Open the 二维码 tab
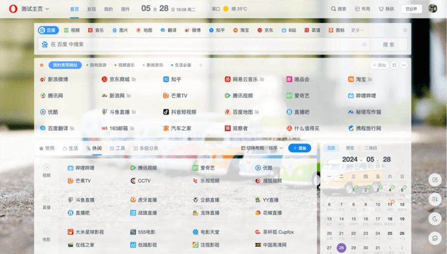Screen dimensions: 447x254 click(370, 148)
